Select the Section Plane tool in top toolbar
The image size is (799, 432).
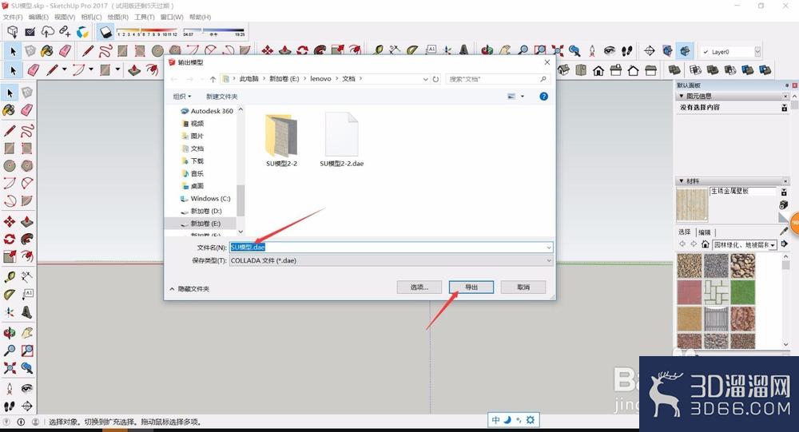[649, 50]
